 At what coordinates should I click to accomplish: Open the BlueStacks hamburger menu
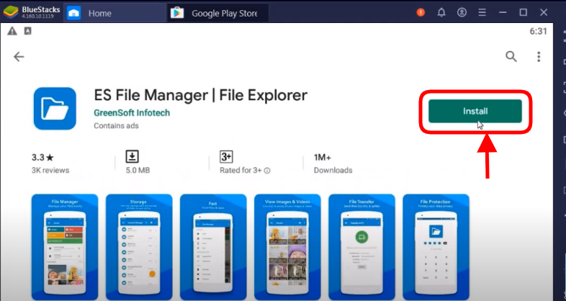[x=482, y=13]
